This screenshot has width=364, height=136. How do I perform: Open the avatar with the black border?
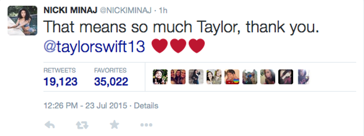286,77
